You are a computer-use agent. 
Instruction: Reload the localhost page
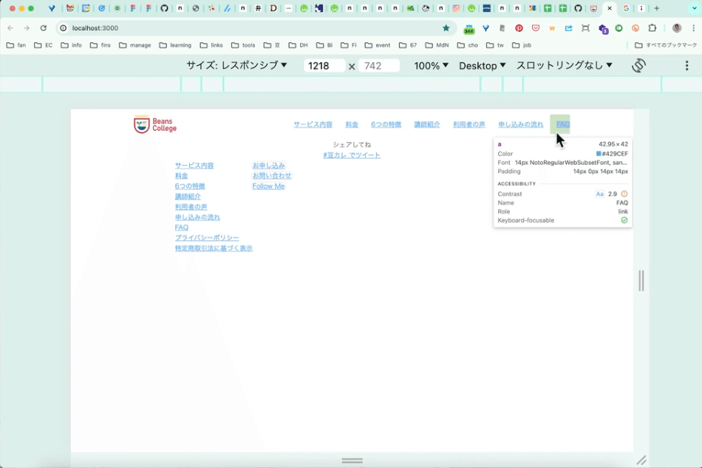(x=44, y=28)
